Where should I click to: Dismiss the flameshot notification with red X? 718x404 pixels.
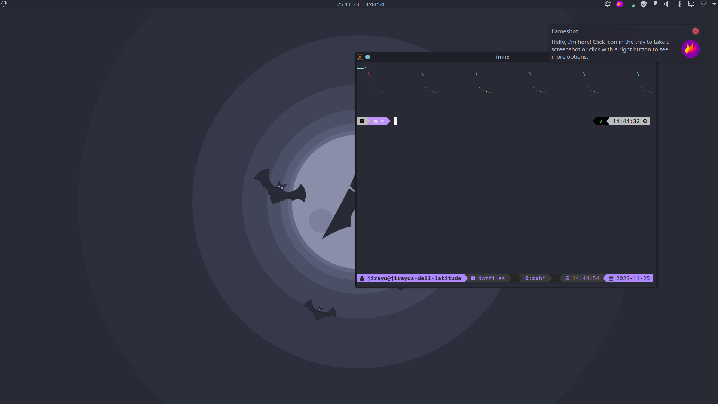(695, 31)
